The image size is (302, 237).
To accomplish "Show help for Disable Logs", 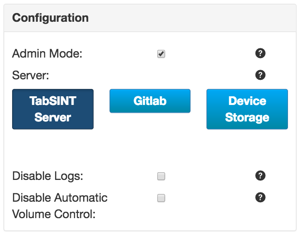I will click(260, 176).
